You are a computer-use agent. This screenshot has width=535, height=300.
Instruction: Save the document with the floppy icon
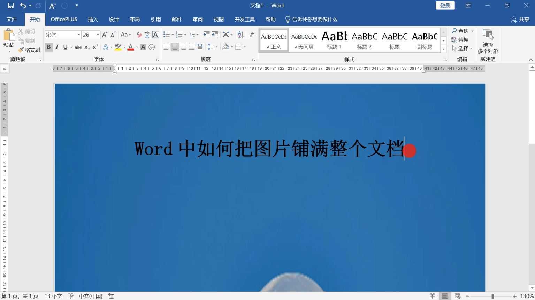[x=11, y=6]
